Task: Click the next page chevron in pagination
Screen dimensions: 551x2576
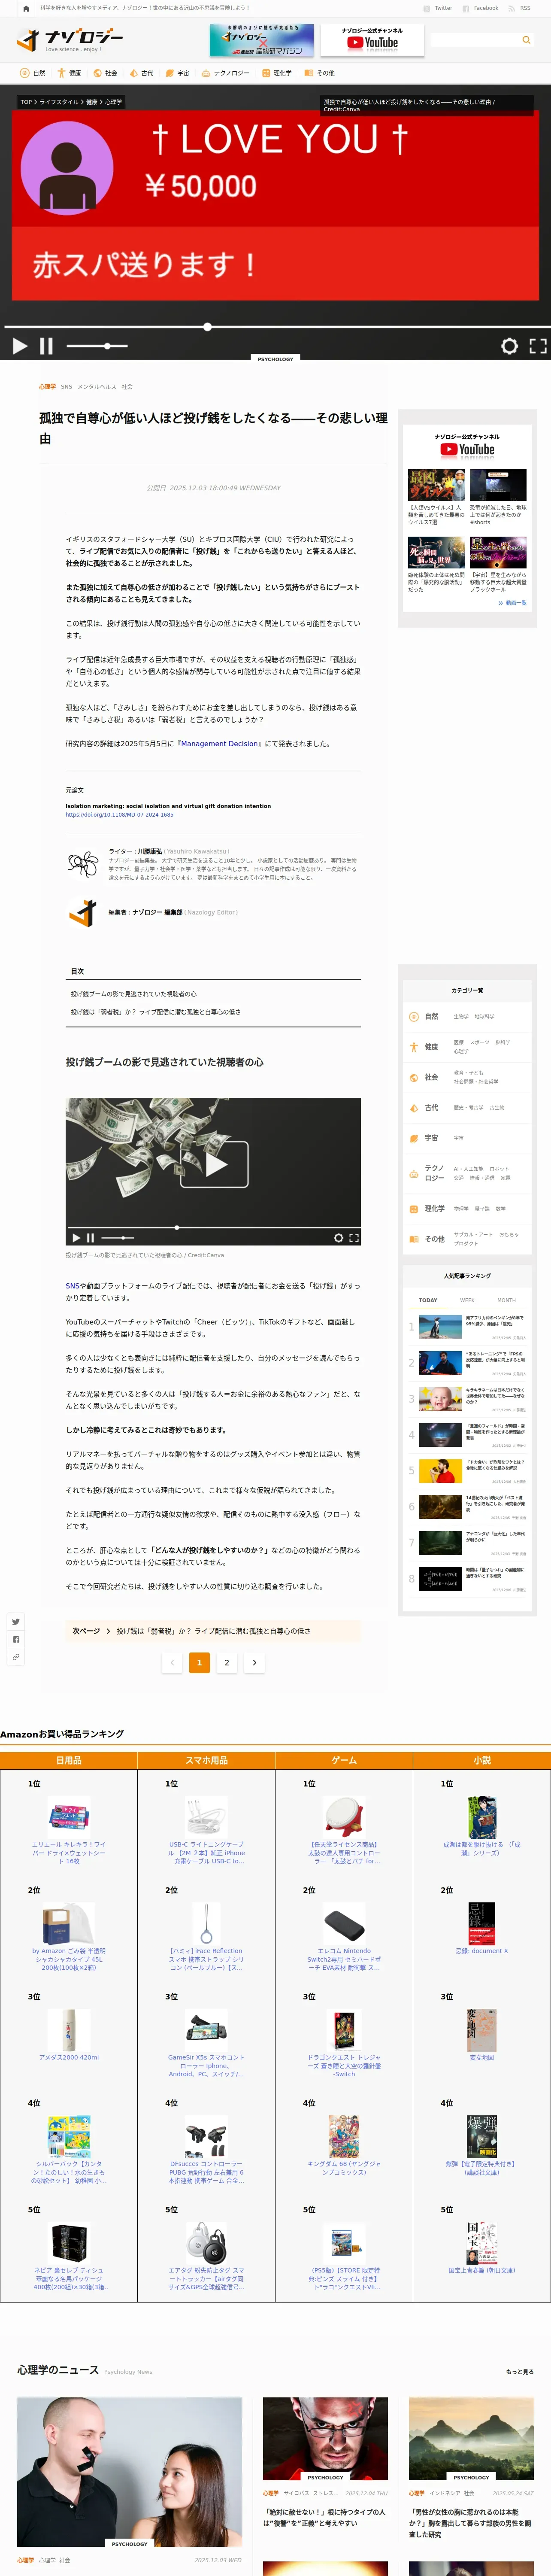Action: point(254,1662)
